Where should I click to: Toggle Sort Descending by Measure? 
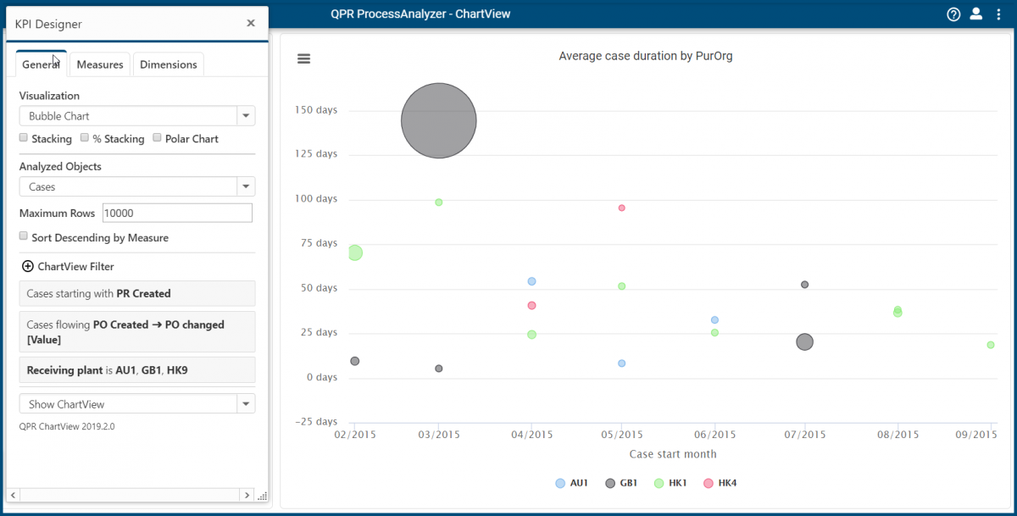[x=24, y=237]
